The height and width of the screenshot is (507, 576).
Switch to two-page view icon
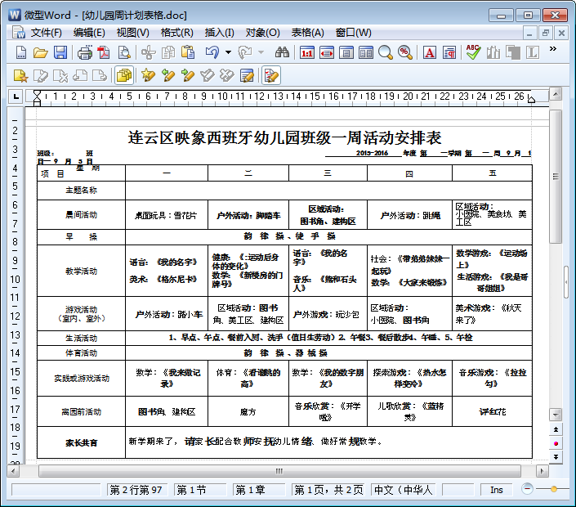(365, 53)
